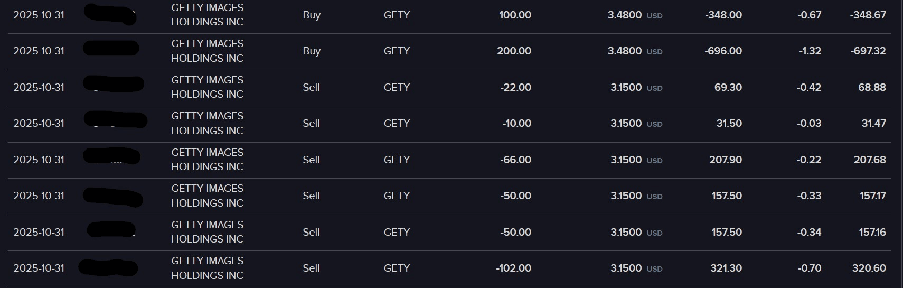
Task: Click the 157.16 net amount cell
Action: point(872,232)
